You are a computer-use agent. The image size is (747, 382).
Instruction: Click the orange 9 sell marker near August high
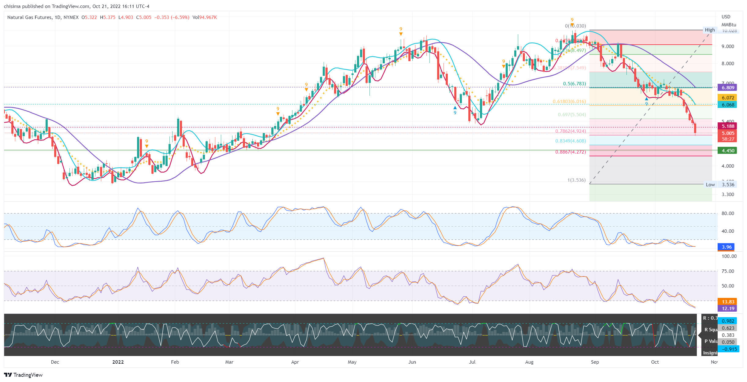click(x=572, y=21)
